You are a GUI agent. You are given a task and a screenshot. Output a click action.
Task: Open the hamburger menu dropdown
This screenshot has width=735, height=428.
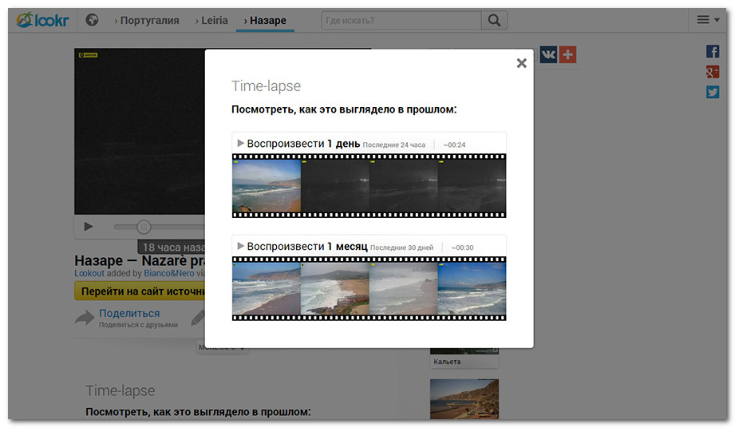(707, 20)
